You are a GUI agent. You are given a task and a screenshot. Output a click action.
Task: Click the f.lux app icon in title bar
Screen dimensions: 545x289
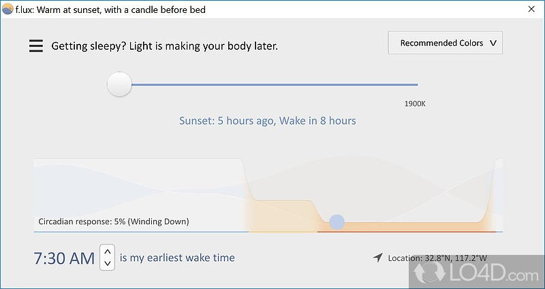pyautogui.click(x=7, y=10)
